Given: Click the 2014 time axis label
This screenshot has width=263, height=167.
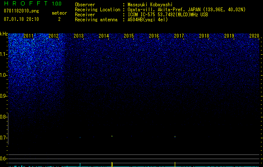Looking at the screenshot, I should [104, 35].
